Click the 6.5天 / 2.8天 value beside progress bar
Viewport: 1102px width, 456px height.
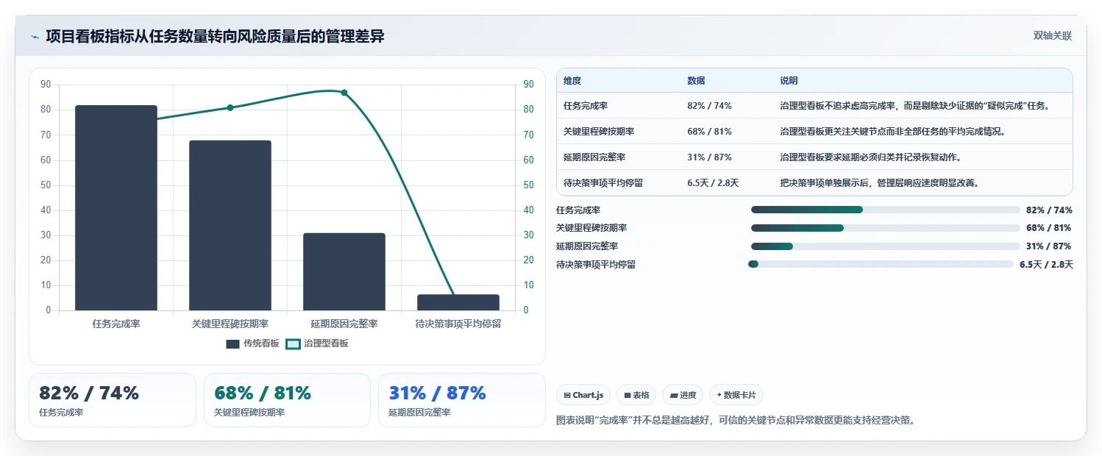tap(1046, 265)
